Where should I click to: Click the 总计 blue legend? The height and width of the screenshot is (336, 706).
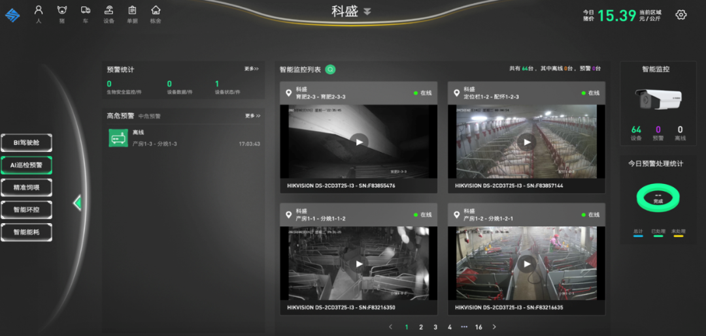click(x=637, y=233)
